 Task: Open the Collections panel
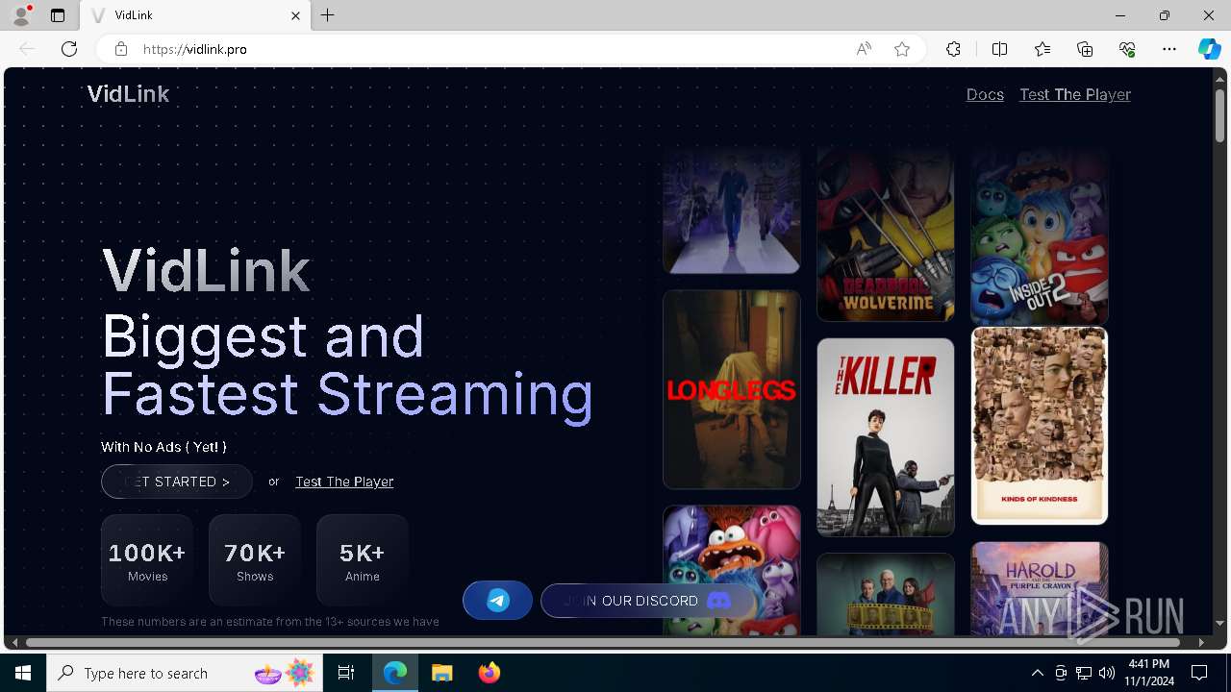(1085, 49)
